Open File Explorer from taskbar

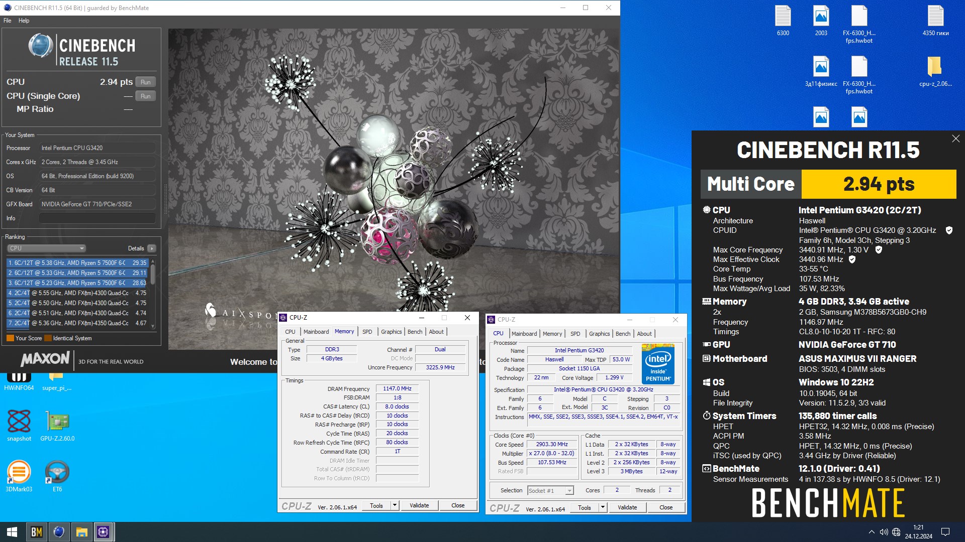pos(81,532)
